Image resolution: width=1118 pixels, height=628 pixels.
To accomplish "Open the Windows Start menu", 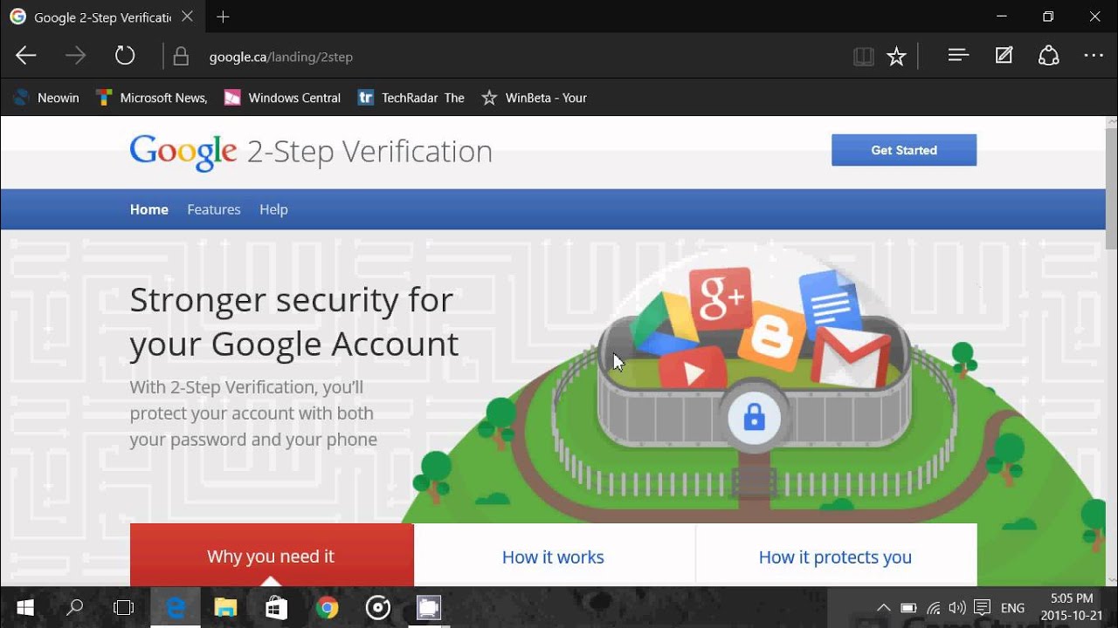I will pos(24,607).
